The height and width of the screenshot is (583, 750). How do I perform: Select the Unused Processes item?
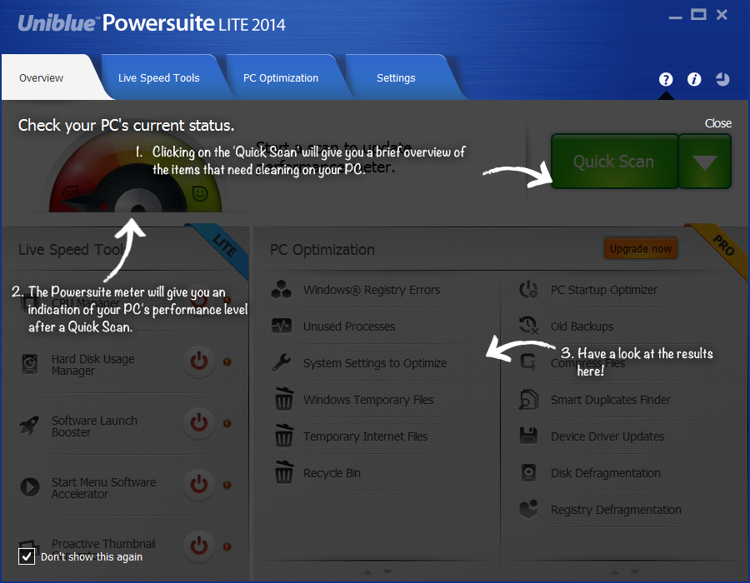tap(349, 326)
